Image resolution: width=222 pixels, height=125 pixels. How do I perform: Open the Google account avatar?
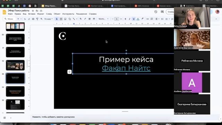[217, 12]
